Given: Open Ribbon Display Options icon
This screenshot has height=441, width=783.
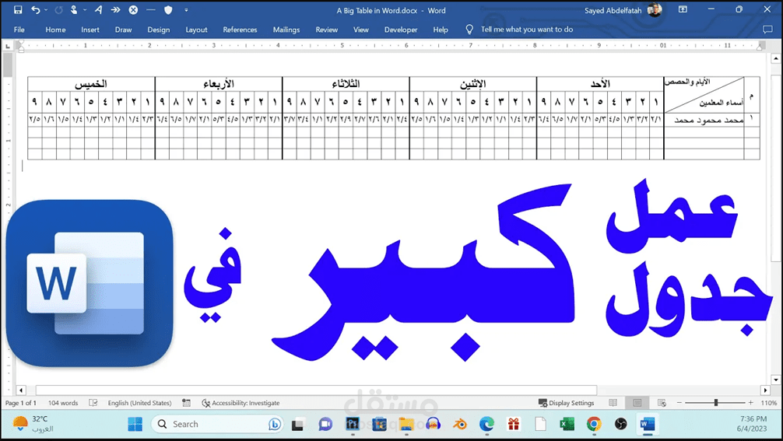Looking at the screenshot, I should 683,9.
